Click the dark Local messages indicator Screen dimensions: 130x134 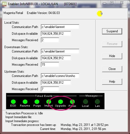tap(85, 102)
